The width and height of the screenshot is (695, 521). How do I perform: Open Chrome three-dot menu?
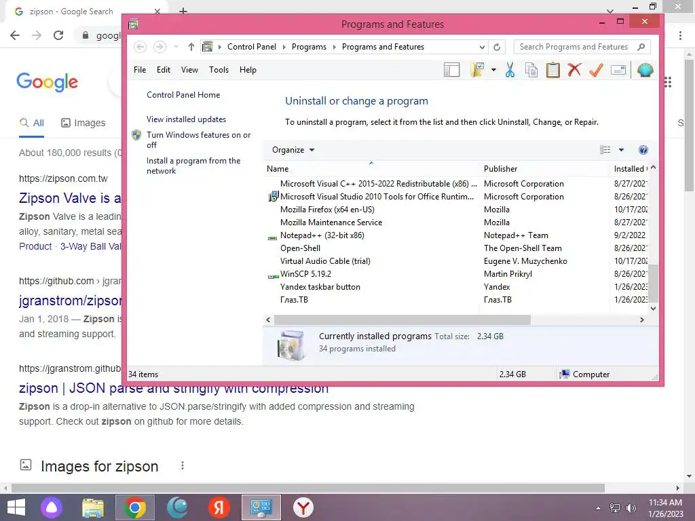680,35
